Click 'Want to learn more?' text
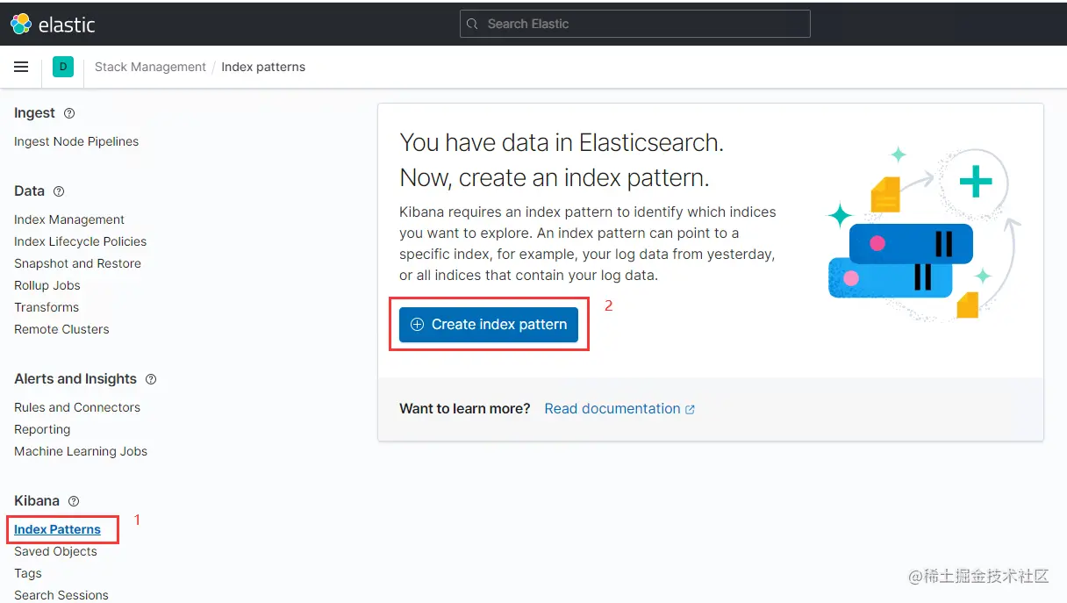1067x603 pixels. point(465,409)
